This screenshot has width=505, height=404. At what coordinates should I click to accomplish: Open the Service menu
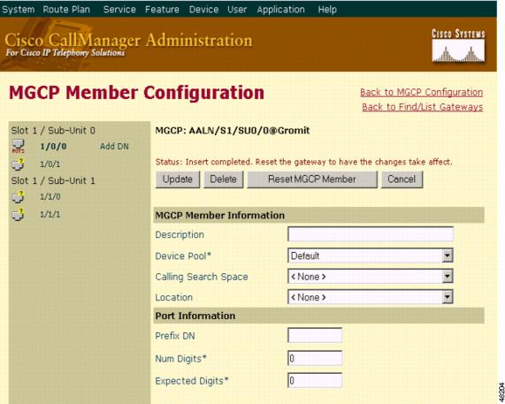point(119,10)
